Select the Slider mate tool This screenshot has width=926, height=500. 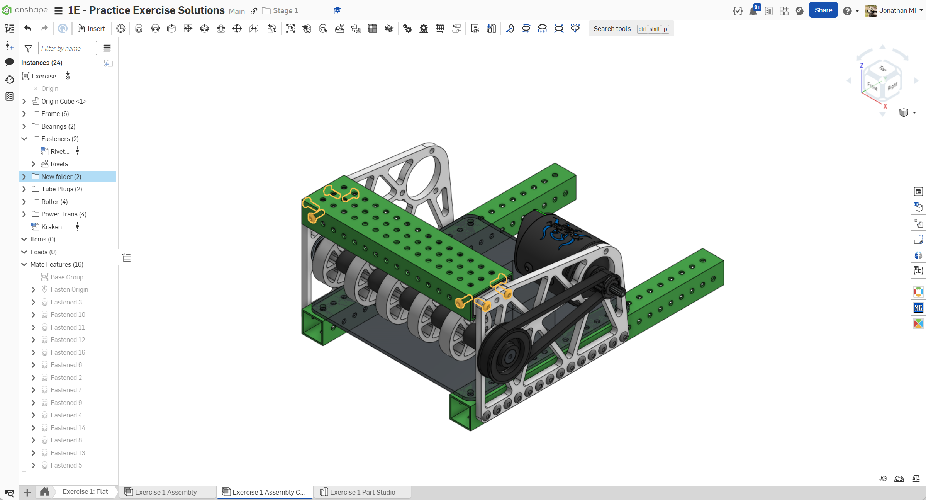click(172, 29)
